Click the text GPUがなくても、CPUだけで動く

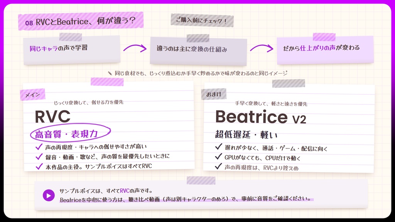point(262,158)
